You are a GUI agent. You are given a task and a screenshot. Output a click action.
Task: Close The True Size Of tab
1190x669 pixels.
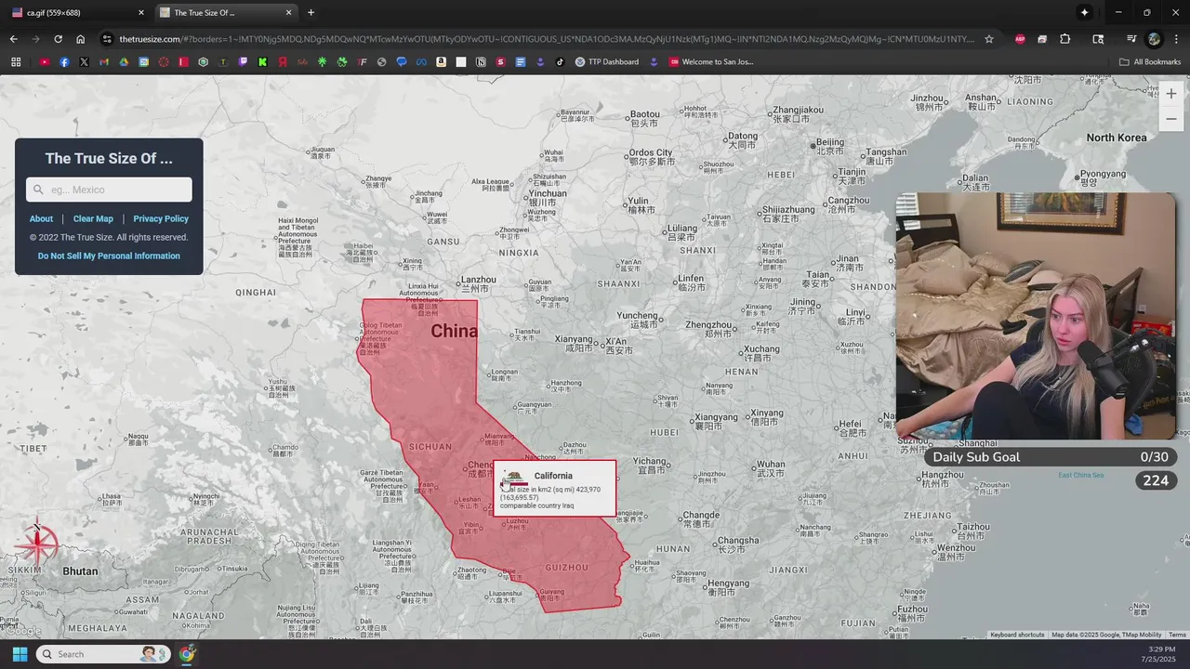[x=288, y=13]
